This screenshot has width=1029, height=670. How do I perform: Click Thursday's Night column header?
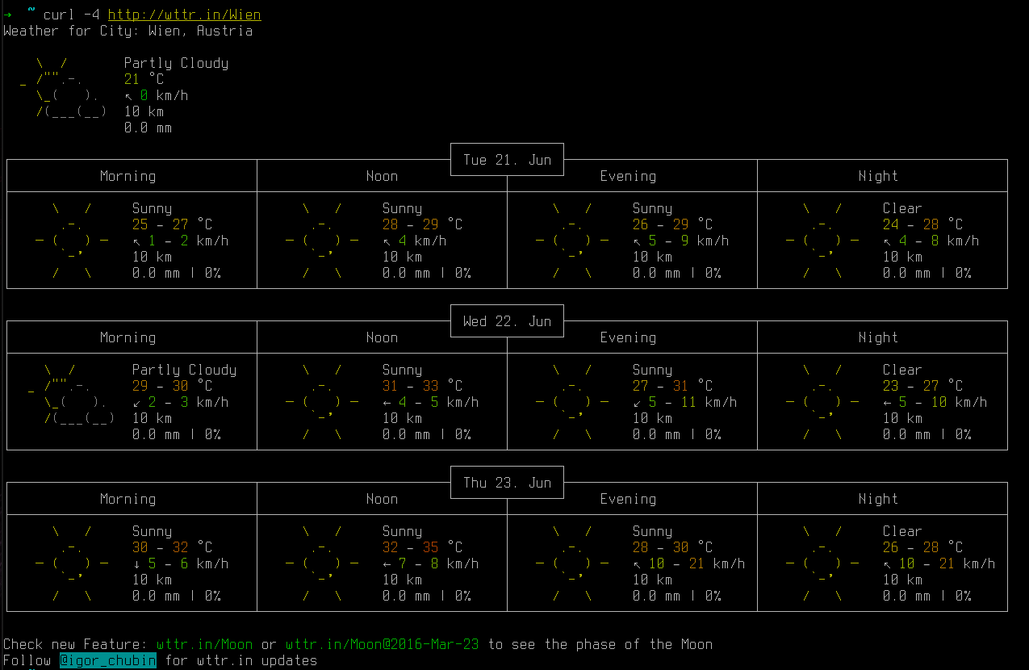point(879,499)
